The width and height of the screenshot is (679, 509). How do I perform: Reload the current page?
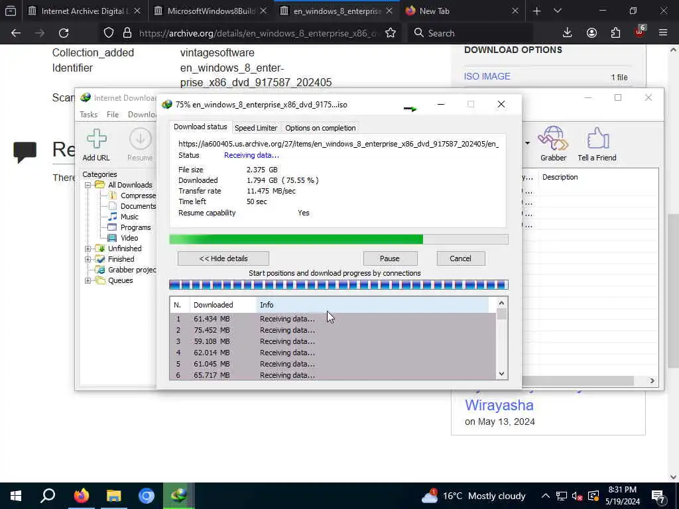tap(64, 33)
